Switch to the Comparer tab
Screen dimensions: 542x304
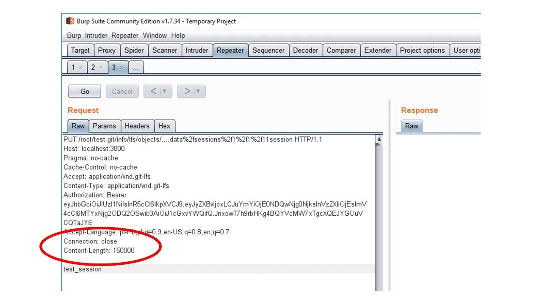click(x=341, y=50)
